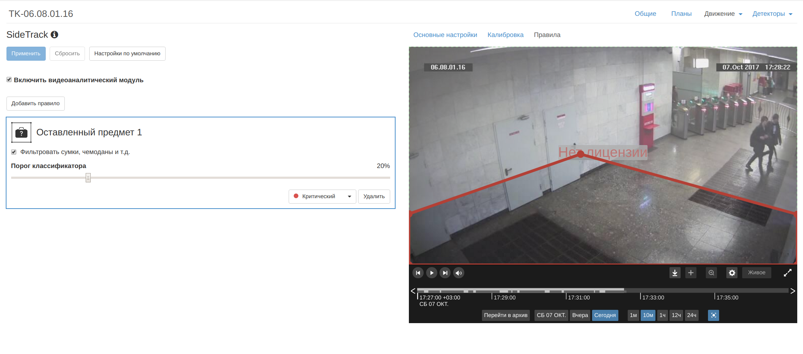Jump to the previous frame in the player
Screen dimensions: 803x354
click(x=418, y=273)
